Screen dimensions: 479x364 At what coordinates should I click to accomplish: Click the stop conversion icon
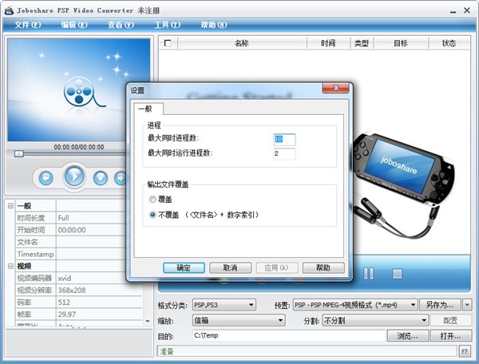397,274
